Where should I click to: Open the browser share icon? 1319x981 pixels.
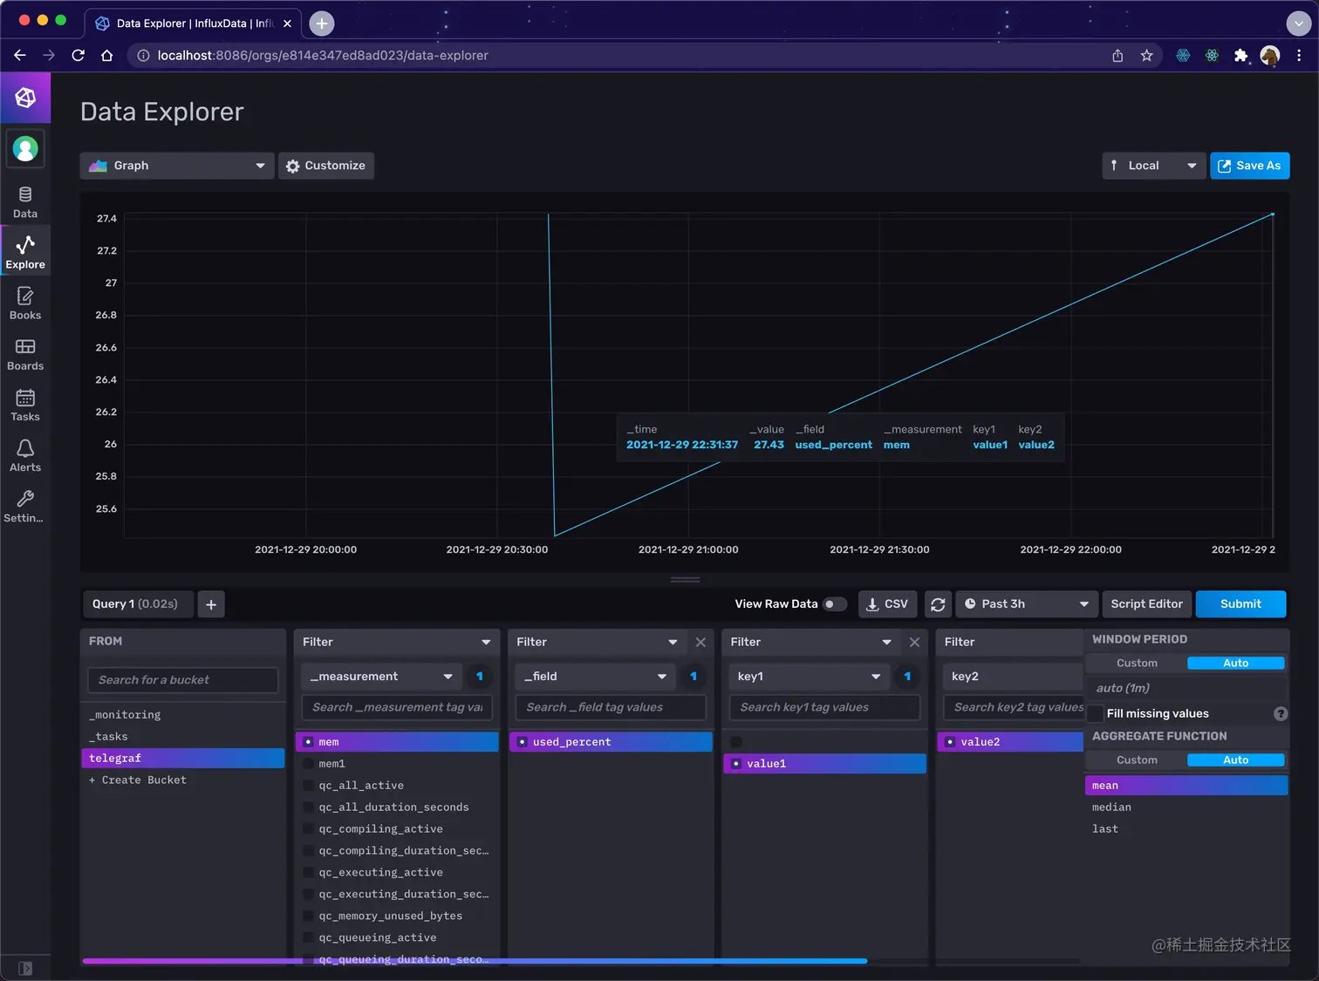click(1117, 55)
